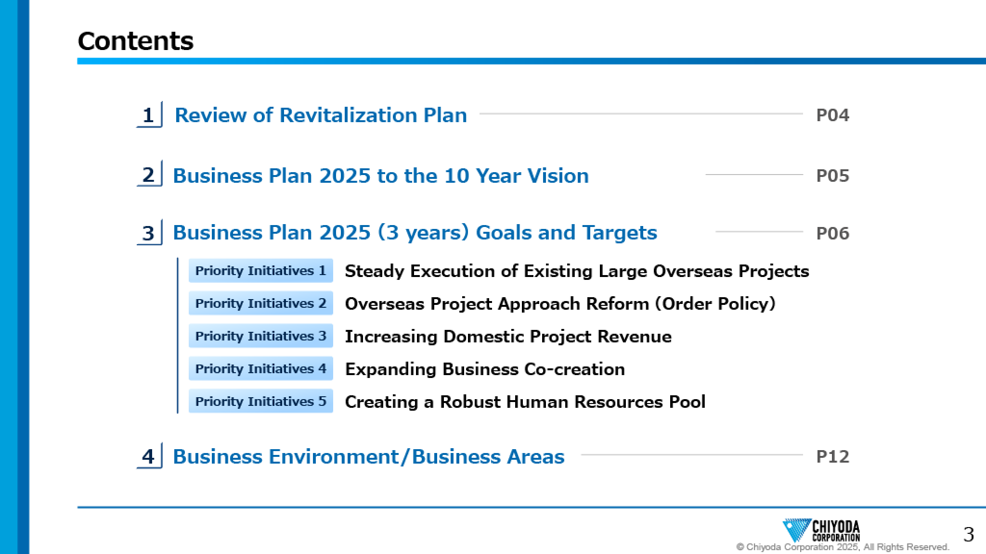Click 'Expanding Business Co-creation' text
Viewport: 986px width, 554px height.
485,369
